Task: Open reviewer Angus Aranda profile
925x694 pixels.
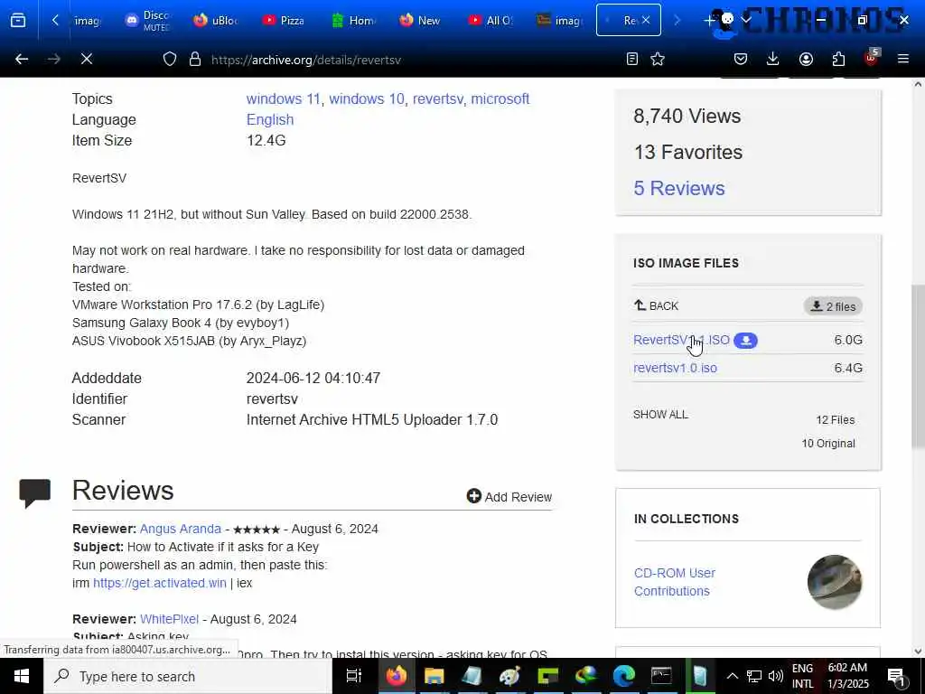Action: [181, 529]
